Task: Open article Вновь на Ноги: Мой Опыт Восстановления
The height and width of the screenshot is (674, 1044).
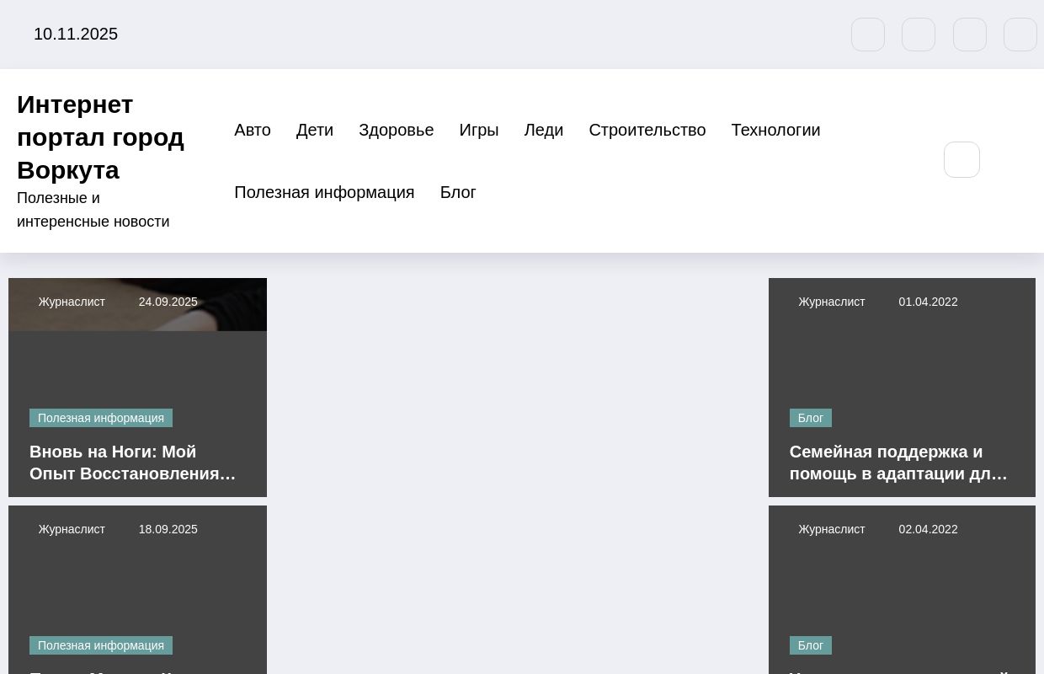Action: tap(132, 463)
